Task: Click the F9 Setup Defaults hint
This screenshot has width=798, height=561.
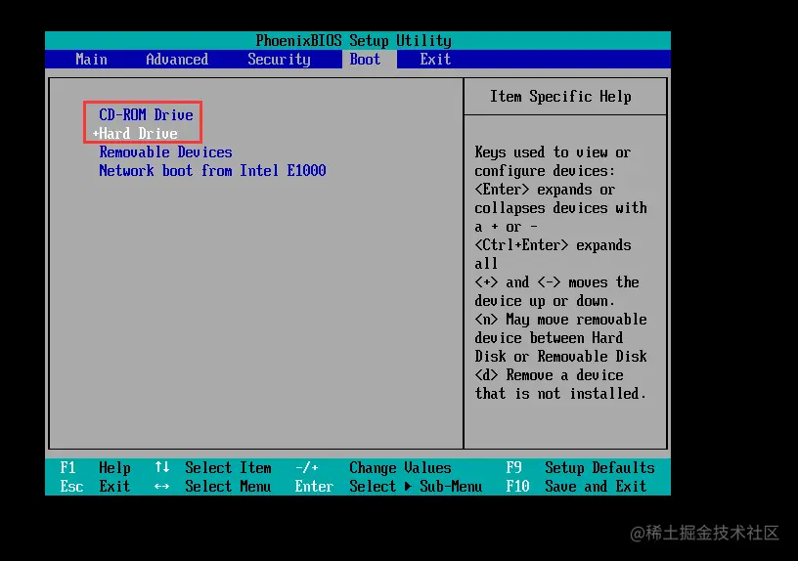Action: 580,467
